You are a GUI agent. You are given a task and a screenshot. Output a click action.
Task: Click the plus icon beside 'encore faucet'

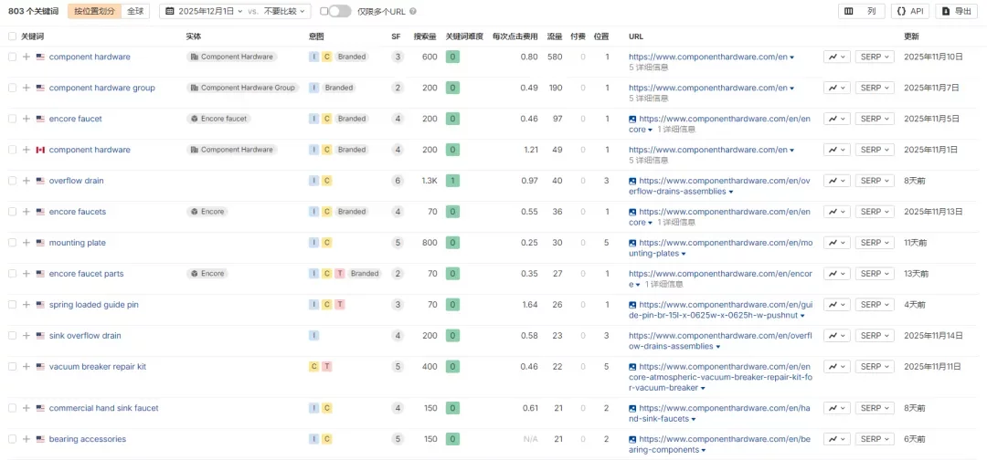tap(26, 119)
